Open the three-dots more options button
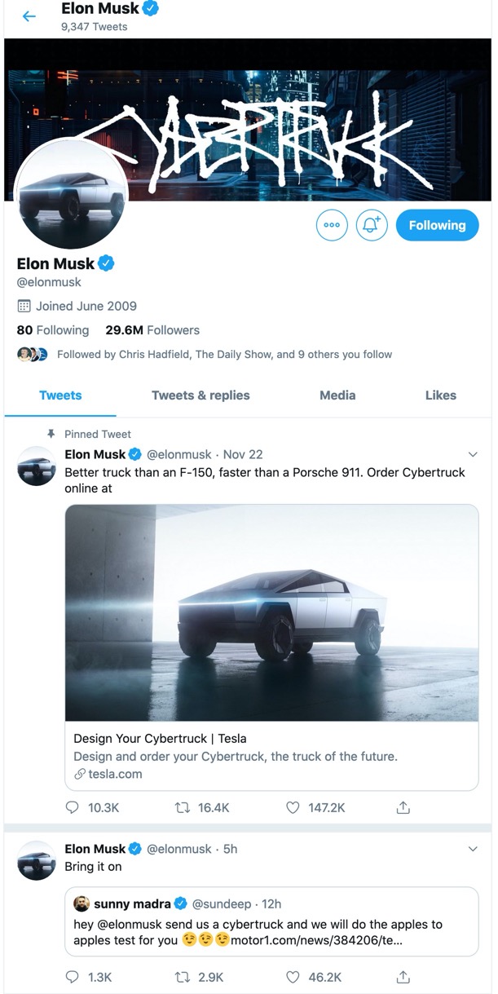The height and width of the screenshot is (994, 498). [332, 225]
